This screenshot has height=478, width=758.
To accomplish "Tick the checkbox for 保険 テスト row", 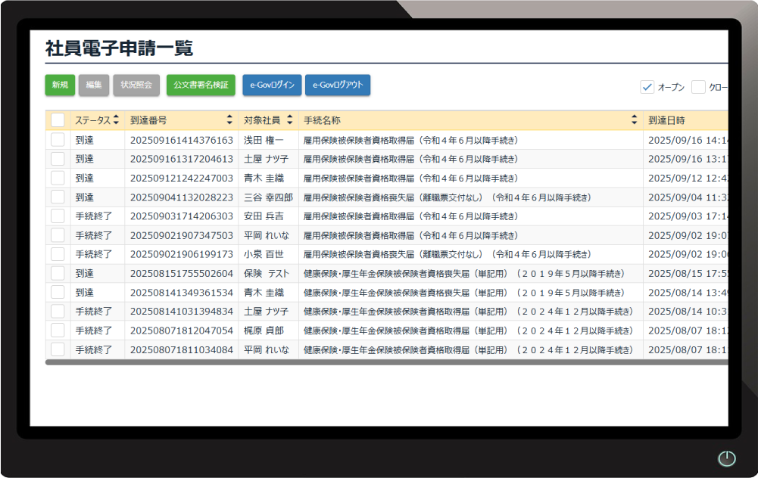I will coord(58,273).
